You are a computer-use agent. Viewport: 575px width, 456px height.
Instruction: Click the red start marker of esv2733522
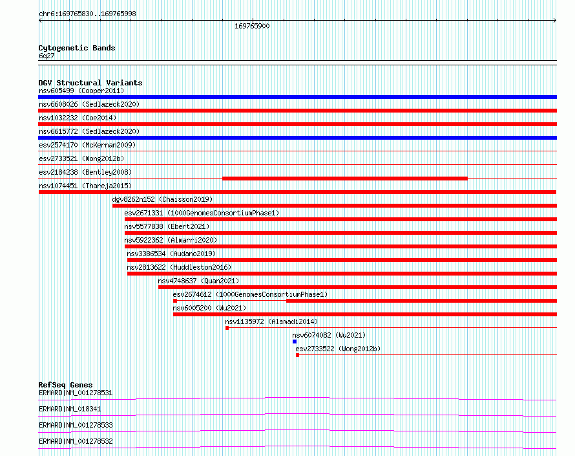[x=297, y=355]
